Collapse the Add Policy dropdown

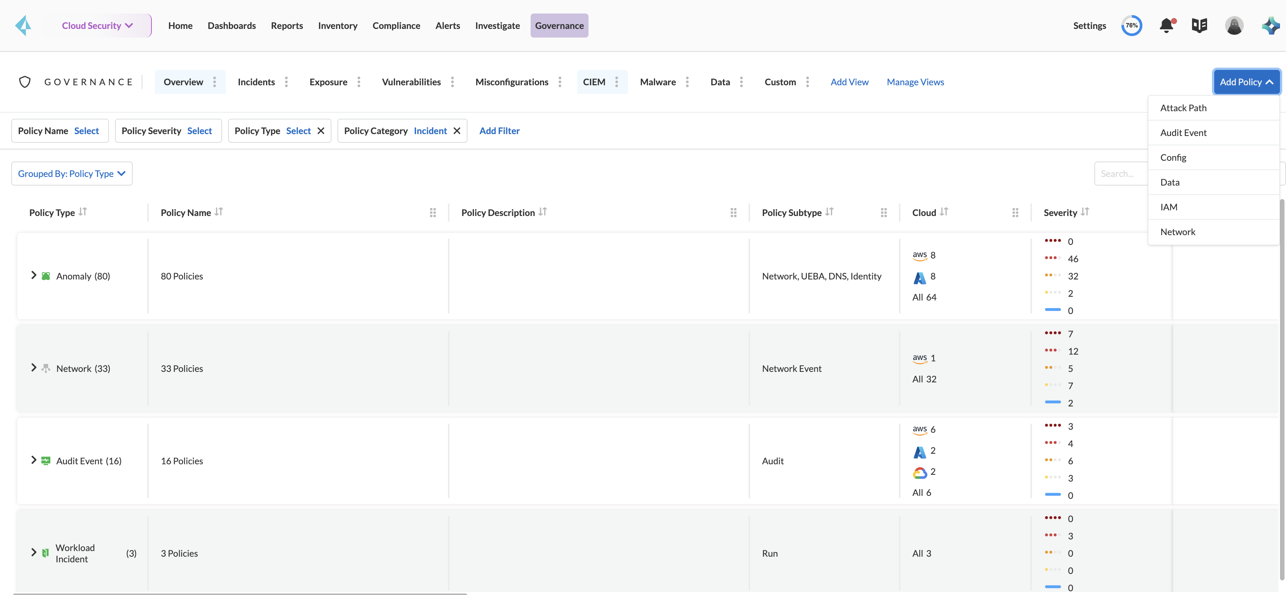point(1247,82)
